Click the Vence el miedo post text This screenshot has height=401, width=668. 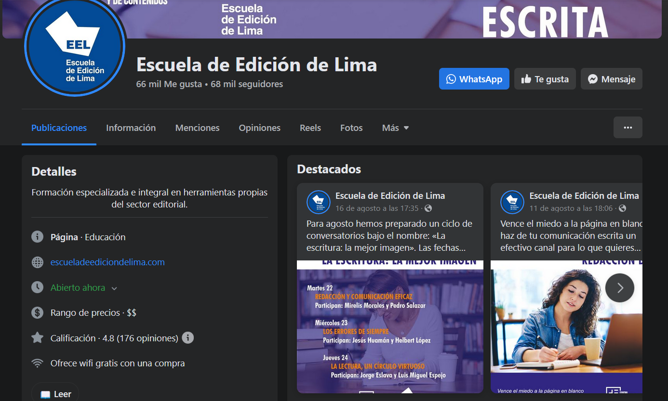coord(571,236)
